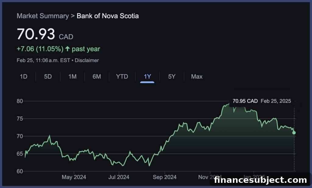This screenshot has width=312, height=188.
Task: Open the Market Summary breadcrumb link
Action: 43,16
